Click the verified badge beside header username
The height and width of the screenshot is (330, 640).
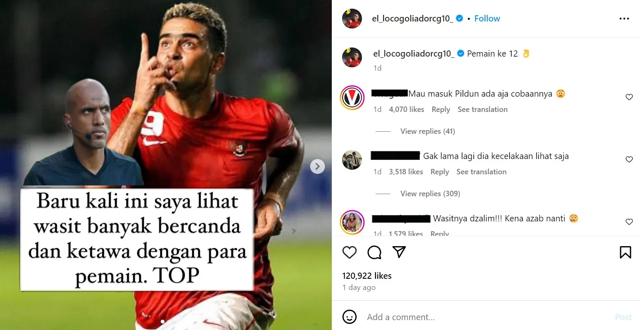(459, 18)
